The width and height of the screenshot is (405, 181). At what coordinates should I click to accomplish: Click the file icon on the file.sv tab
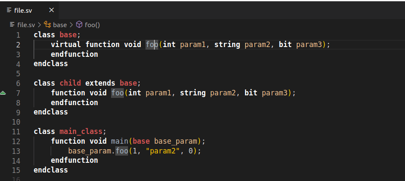[9, 10]
